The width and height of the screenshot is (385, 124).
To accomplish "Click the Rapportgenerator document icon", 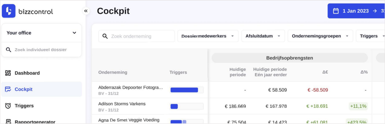I will click(8, 122).
